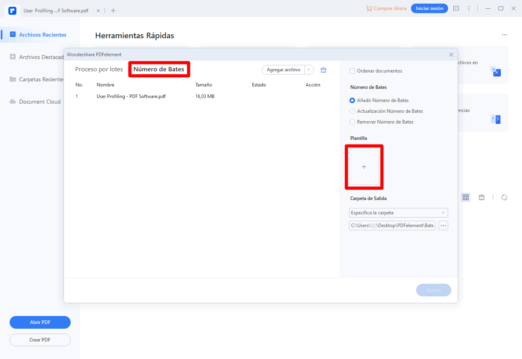This screenshot has height=359, width=522.
Task: Open the Especifica la carpeta dropdown
Action: 399,213
